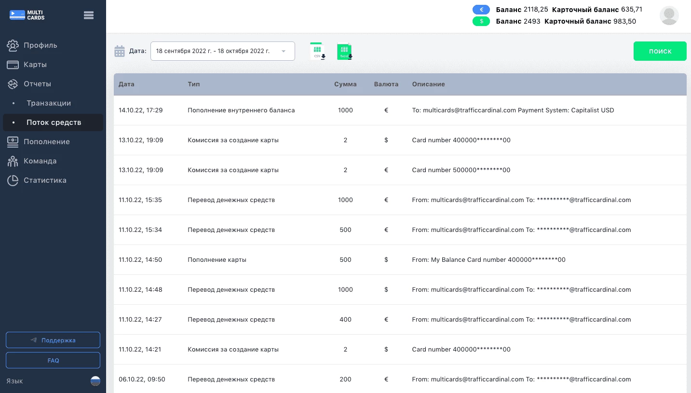Click the Поддержка support button

tap(53, 340)
